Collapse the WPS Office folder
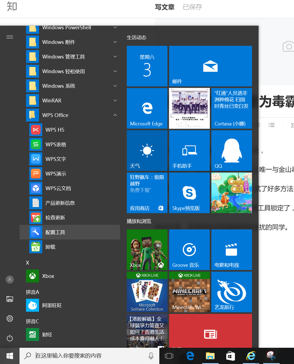This screenshot has height=364, width=294. coord(115,115)
